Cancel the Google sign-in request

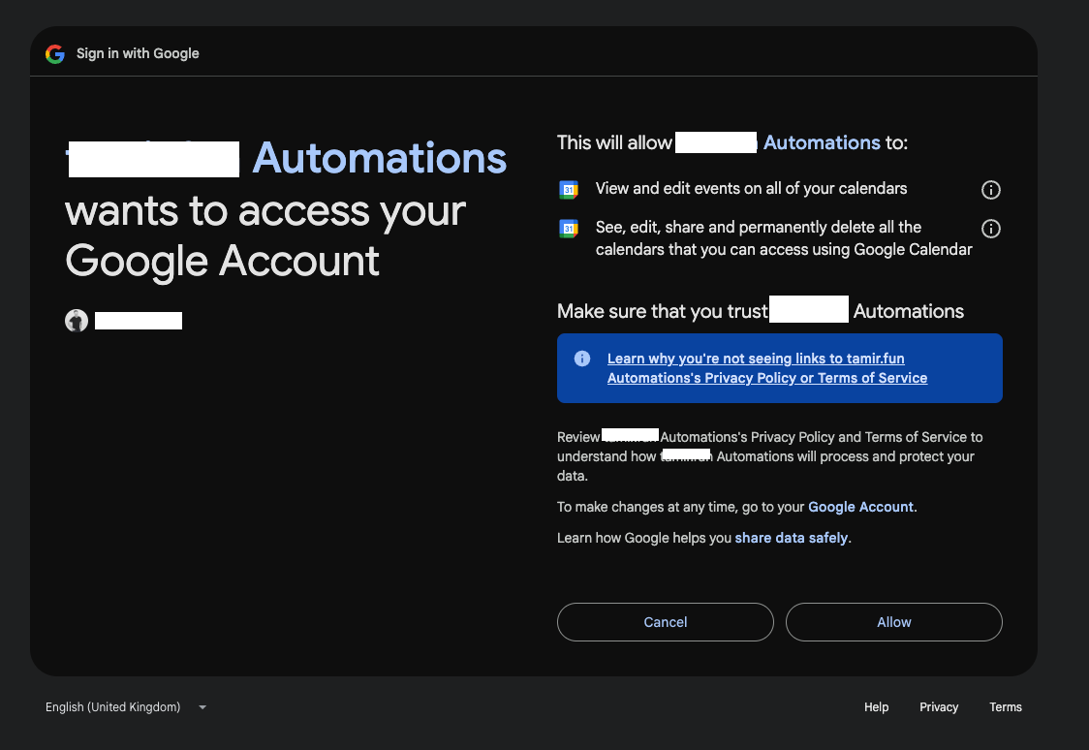click(x=666, y=622)
